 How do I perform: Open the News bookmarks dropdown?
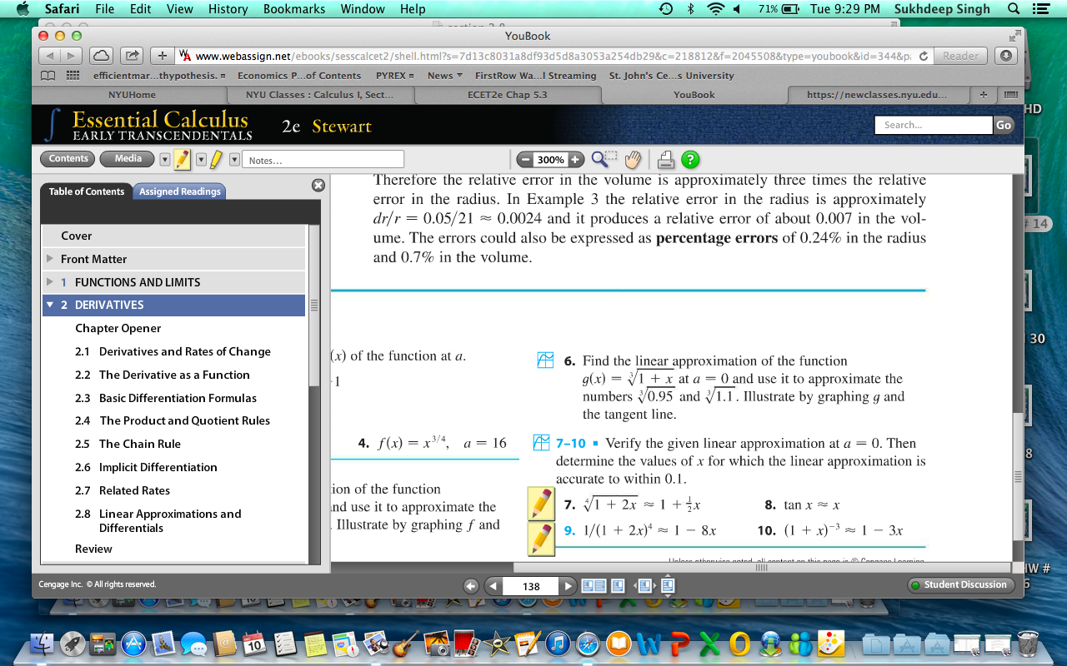pos(445,76)
